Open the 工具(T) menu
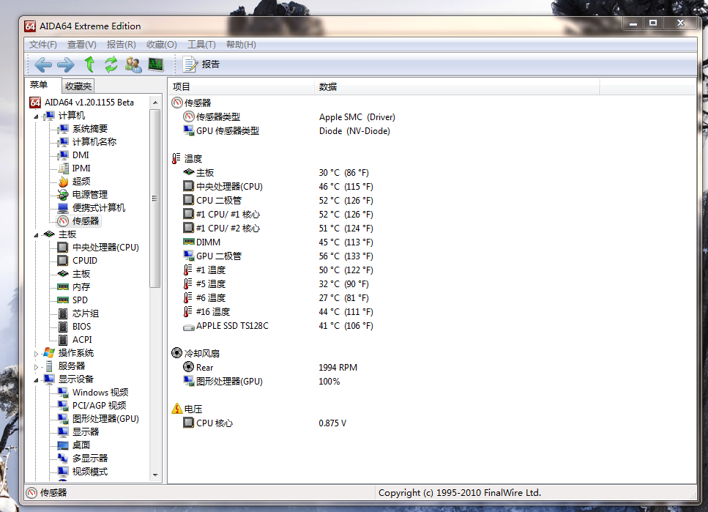Screen dimensions: 708x512 [x=201, y=44]
